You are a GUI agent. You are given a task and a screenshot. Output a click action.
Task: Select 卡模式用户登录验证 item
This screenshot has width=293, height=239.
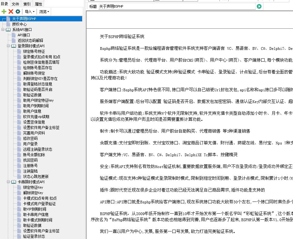point(39,204)
